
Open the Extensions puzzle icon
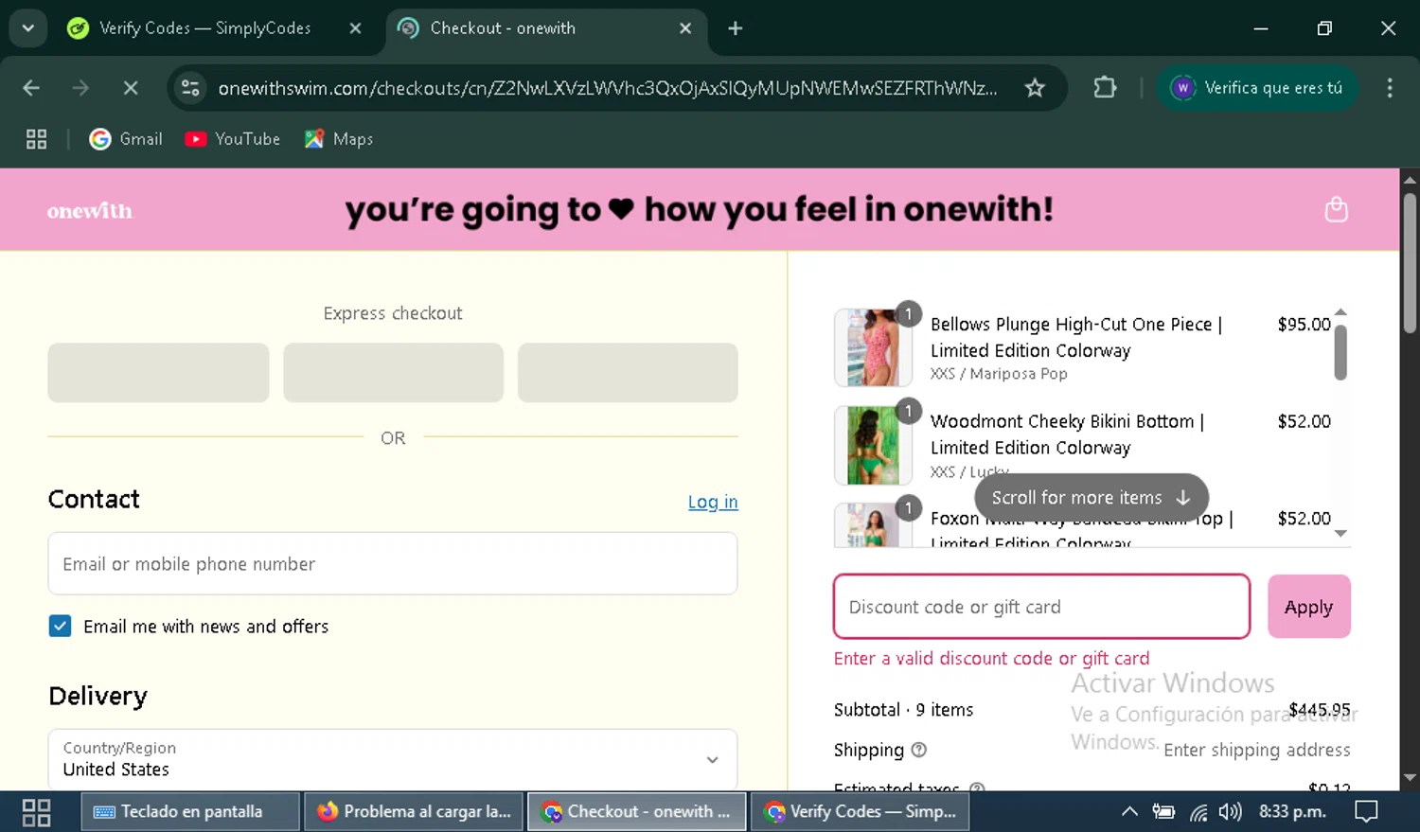[x=1105, y=88]
